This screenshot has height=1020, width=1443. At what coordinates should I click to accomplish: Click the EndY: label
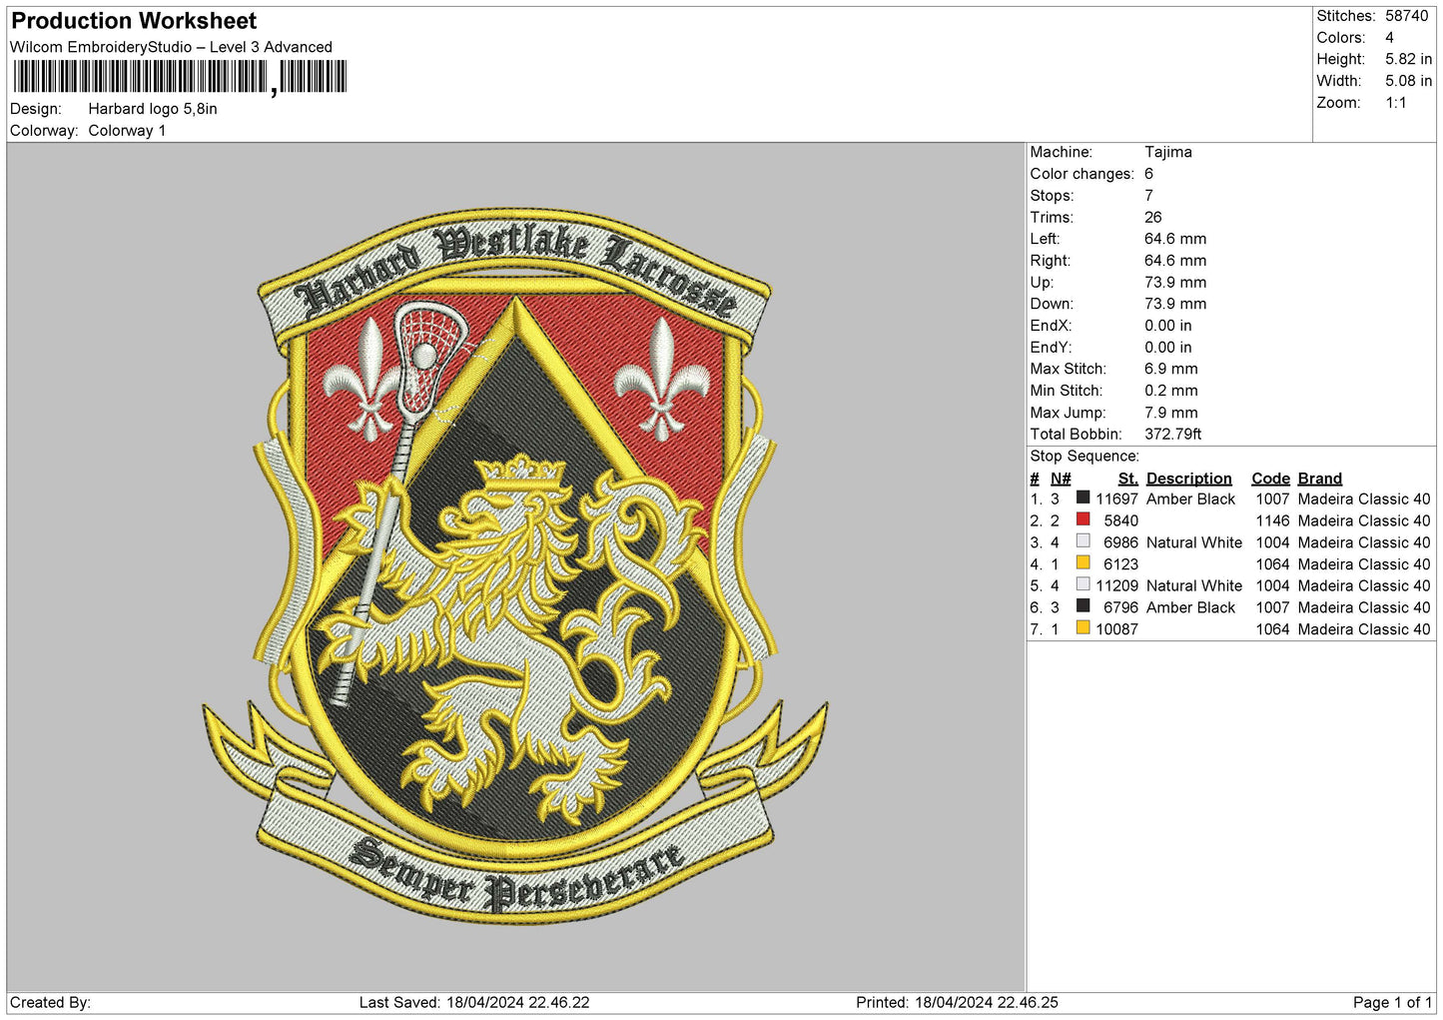point(1051,348)
